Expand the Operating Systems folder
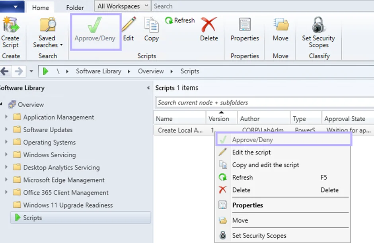Image resolution: width=374 pixels, height=243 pixels. tap(6, 142)
